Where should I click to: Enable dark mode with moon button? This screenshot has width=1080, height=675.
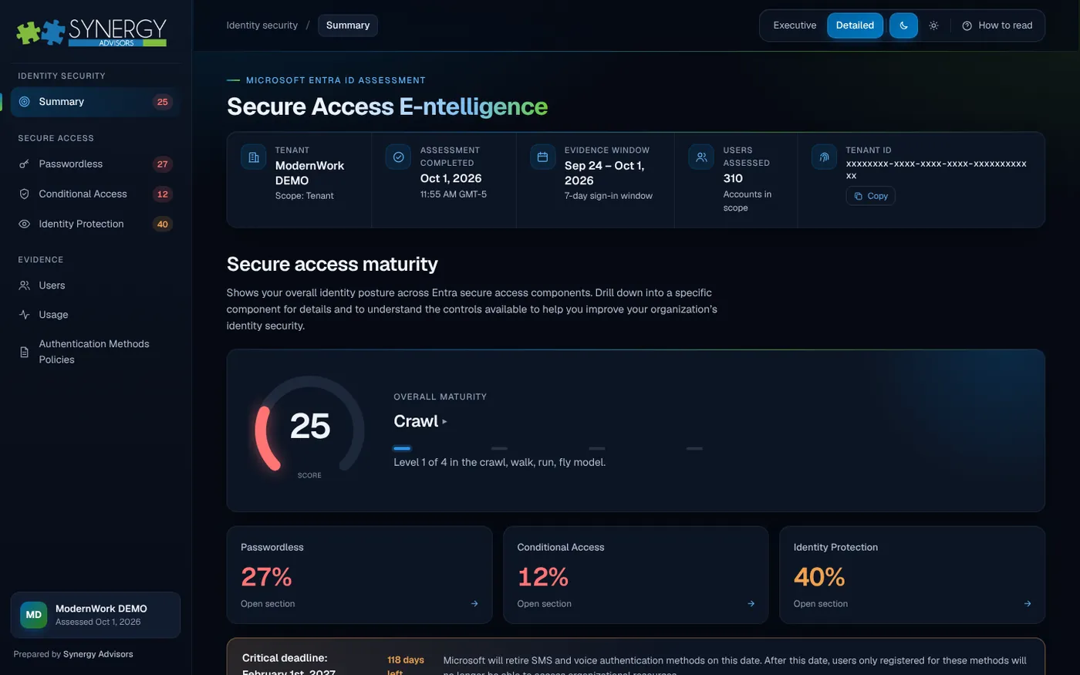(903, 25)
